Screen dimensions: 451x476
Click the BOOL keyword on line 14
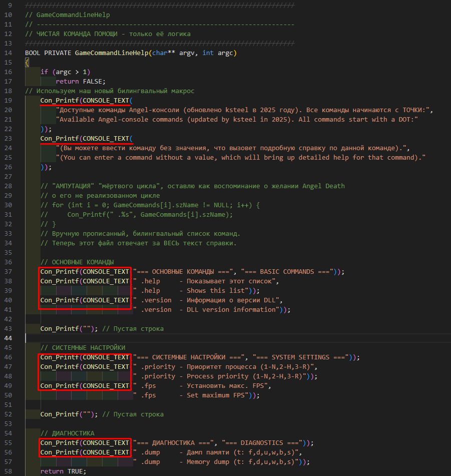point(33,53)
